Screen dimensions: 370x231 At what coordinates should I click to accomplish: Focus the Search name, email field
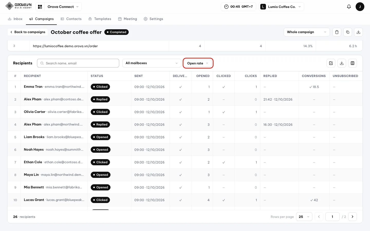pos(78,63)
